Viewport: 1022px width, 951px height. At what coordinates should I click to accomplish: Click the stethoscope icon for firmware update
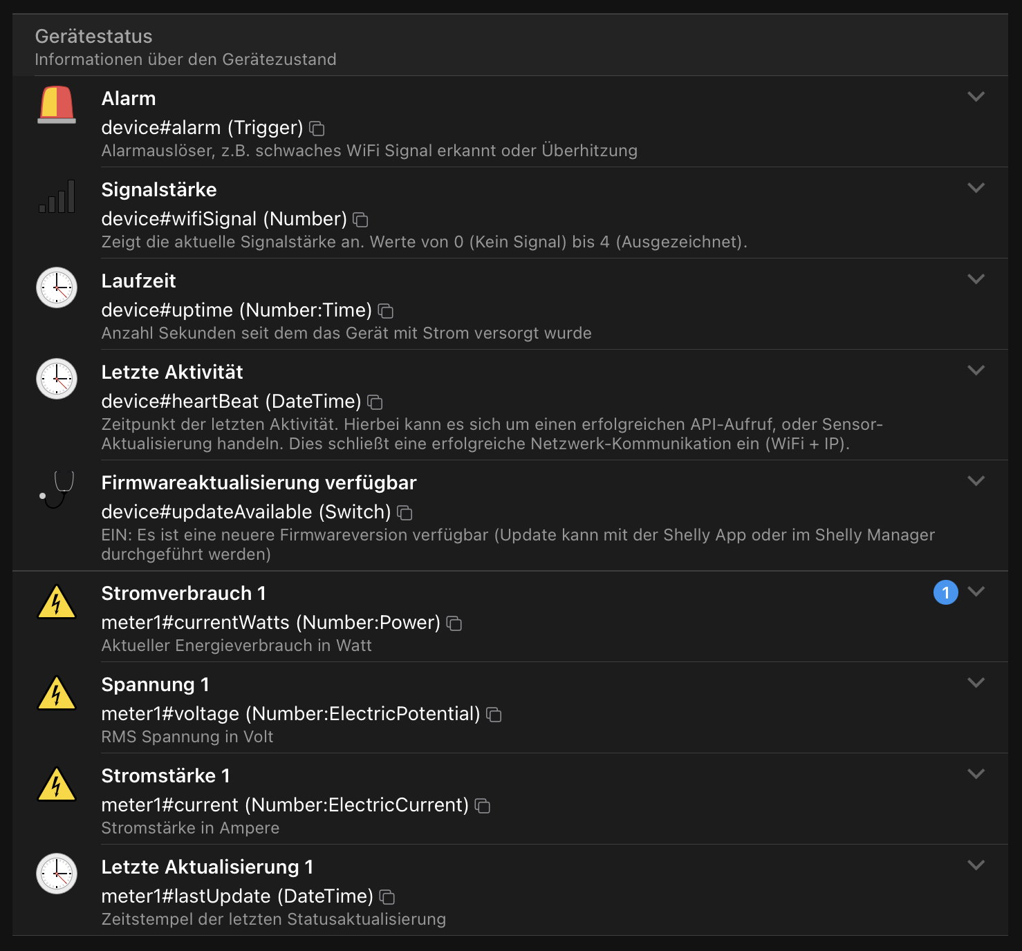click(57, 489)
